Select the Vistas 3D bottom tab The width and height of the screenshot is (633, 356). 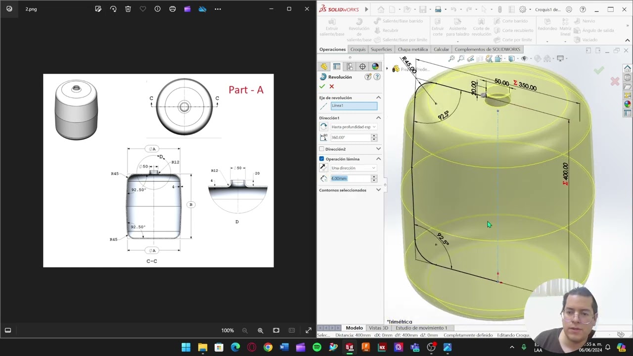click(x=378, y=328)
